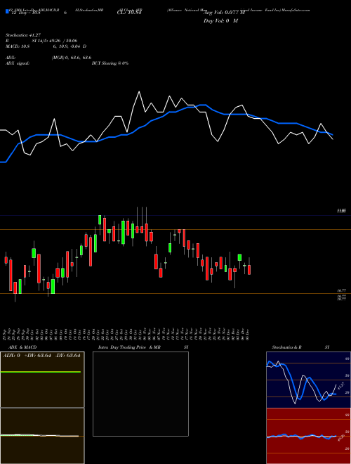Click the empty intraday trading price chart box
The height and width of the screenshot is (464, 351).
click(x=140, y=394)
